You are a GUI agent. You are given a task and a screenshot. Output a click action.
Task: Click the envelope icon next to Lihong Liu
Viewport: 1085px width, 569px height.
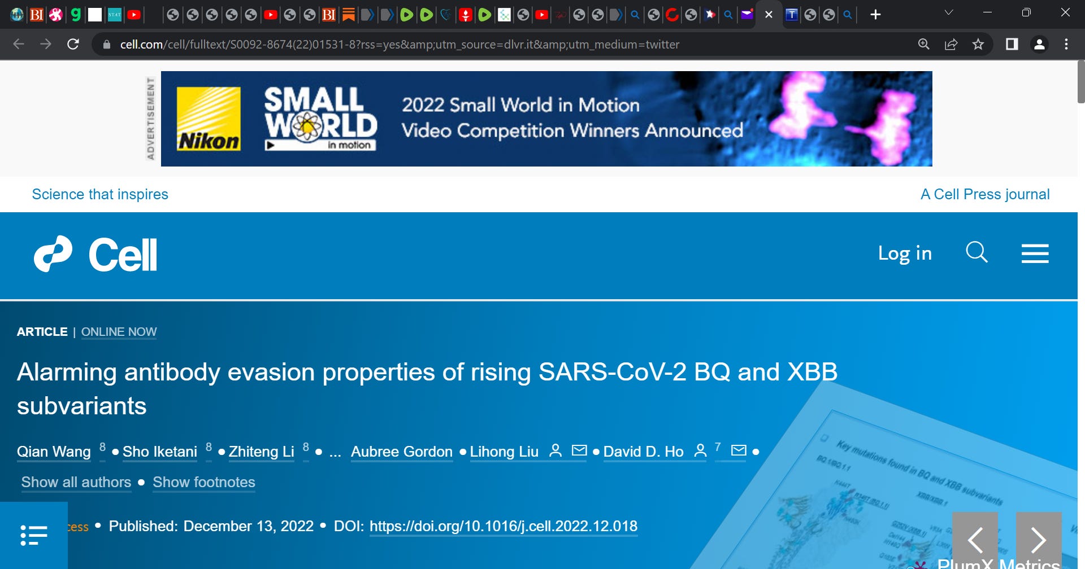pos(579,450)
